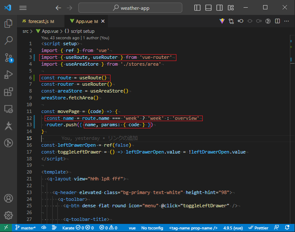The width and height of the screenshot is (295, 232).
Task: Close the App.vue tab
Action: click(x=103, y=21)
